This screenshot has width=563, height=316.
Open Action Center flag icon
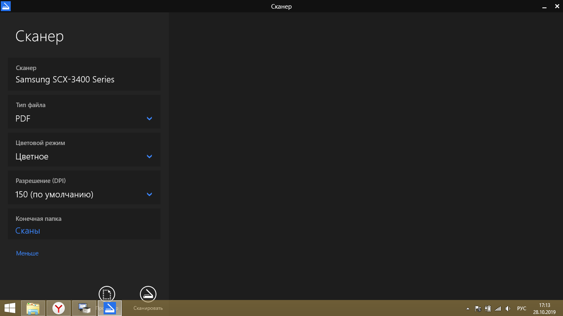[x=478, y=309]
